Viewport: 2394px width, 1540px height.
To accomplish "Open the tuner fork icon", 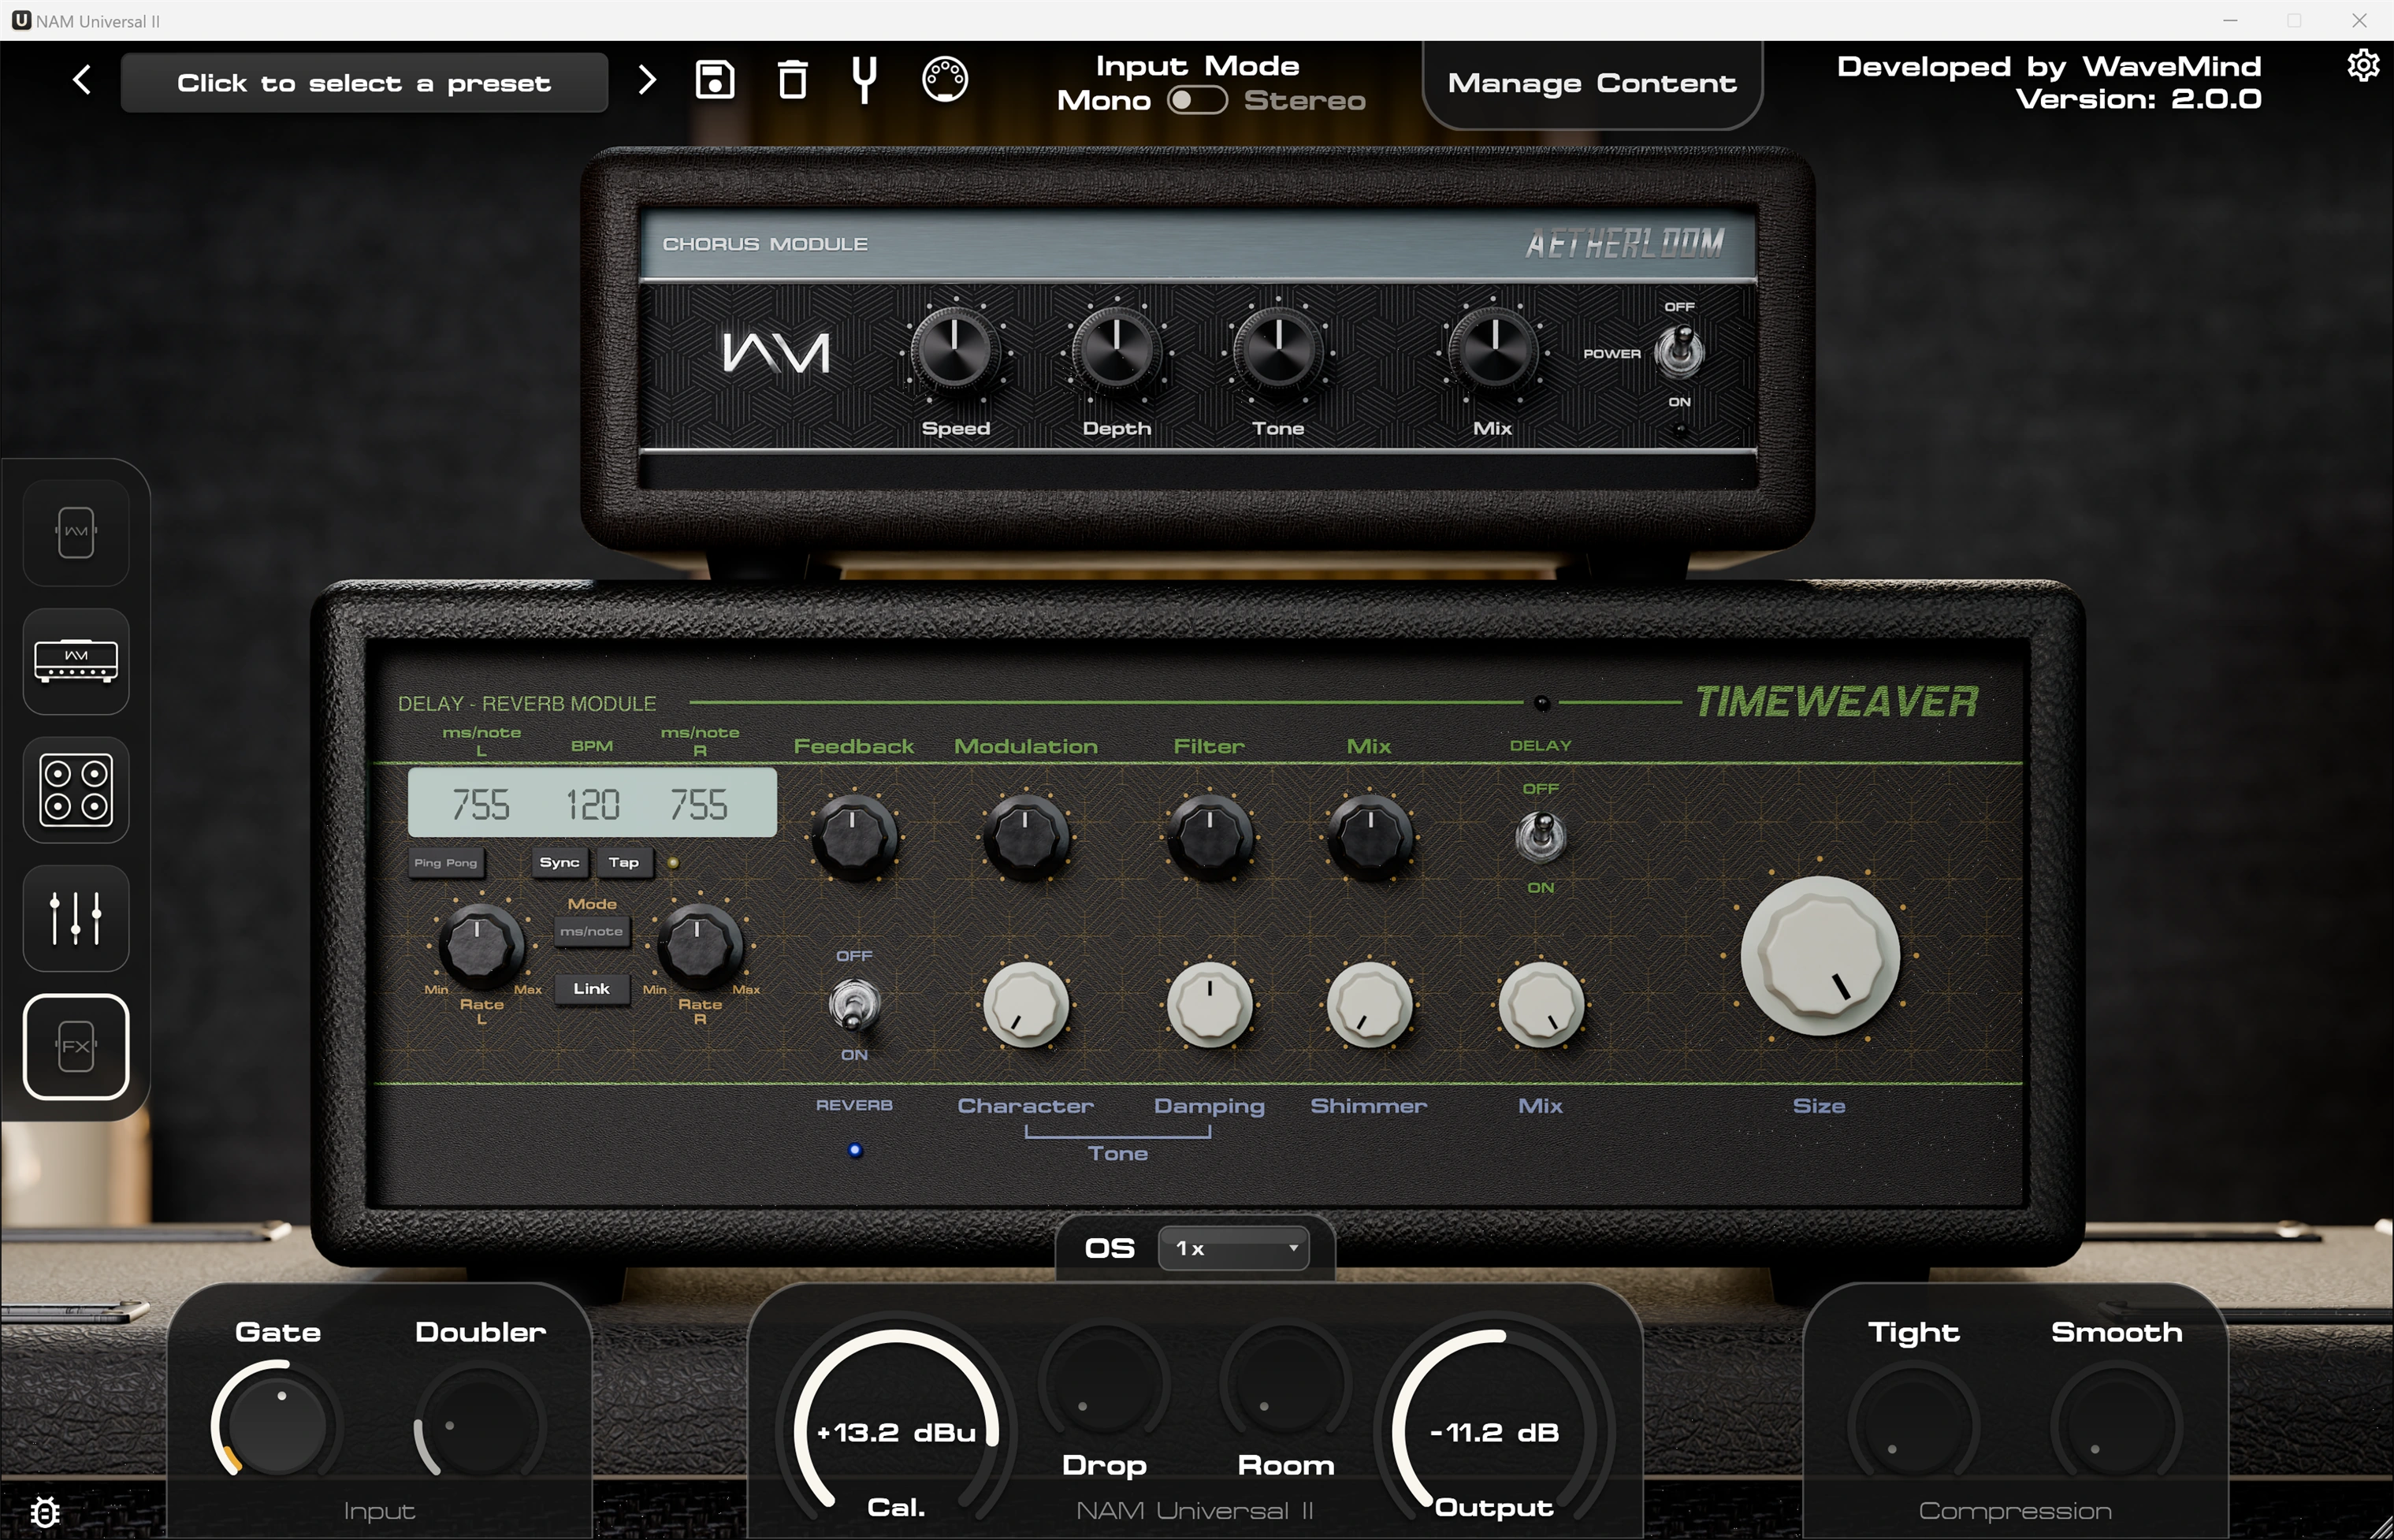I will tap(866, 80).
